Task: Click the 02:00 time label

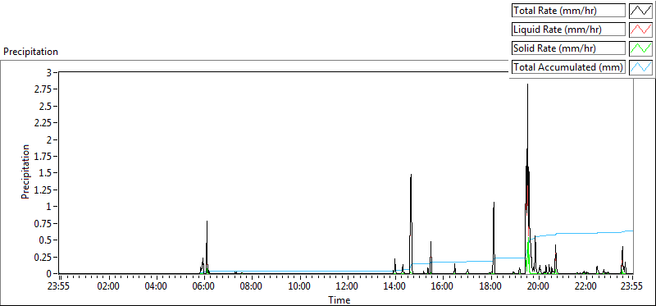Action: [109, 287]
